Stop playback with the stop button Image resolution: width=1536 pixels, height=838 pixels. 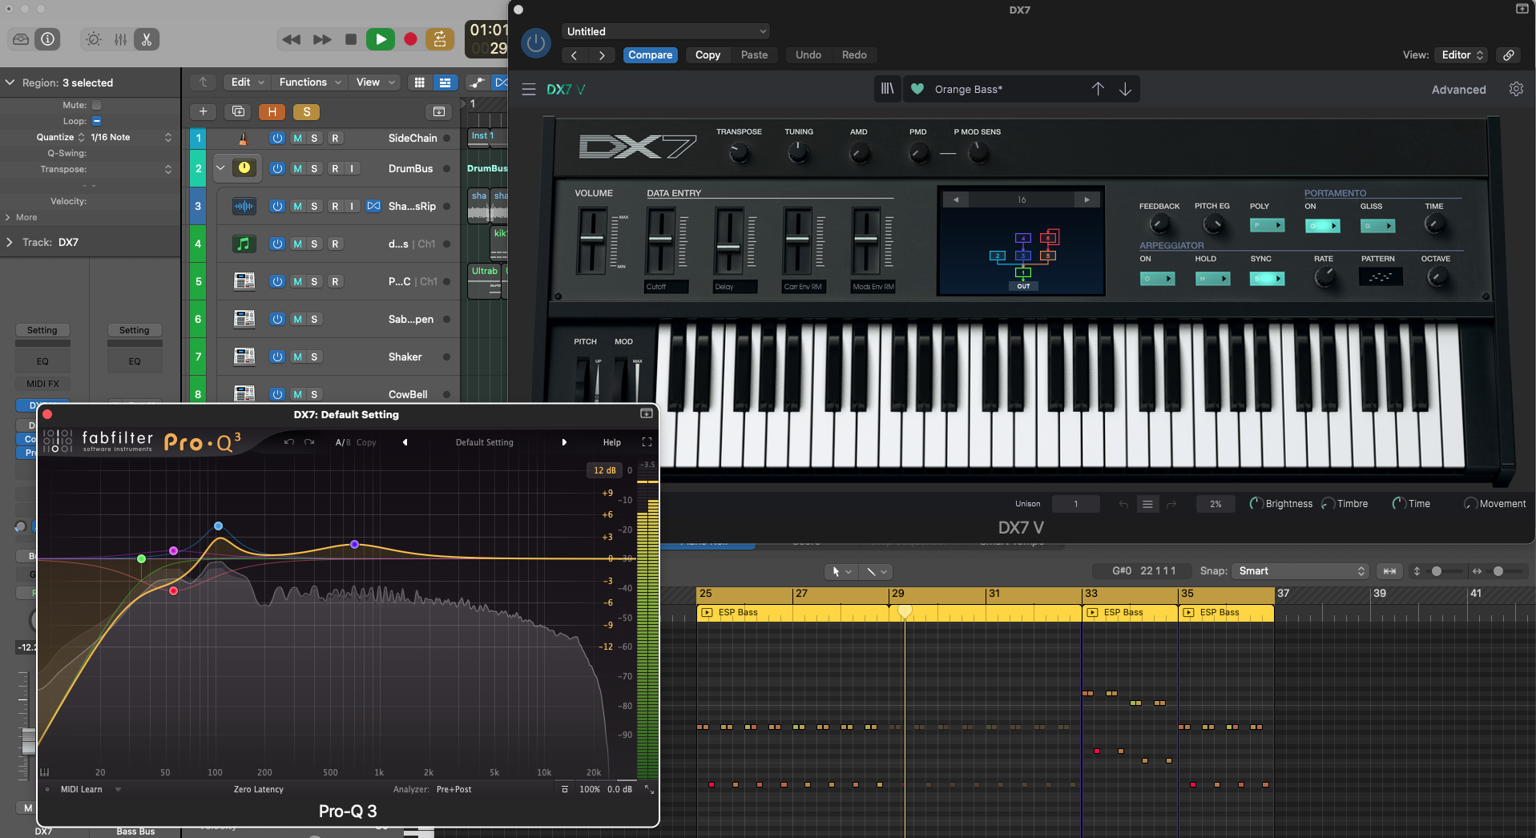pos(350,39)
